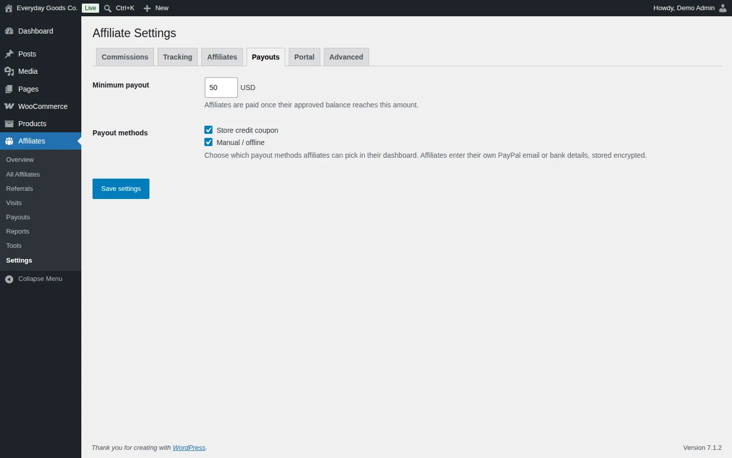Open WooCommerce via its W icon
Viewport: 732px width, 458px height.
pos(9,106)
